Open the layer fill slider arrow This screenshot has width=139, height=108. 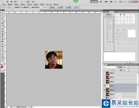click(x=128, y=70)
